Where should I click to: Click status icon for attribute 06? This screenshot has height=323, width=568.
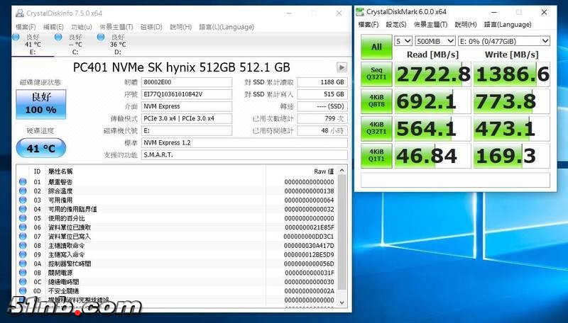pos(23,227)
